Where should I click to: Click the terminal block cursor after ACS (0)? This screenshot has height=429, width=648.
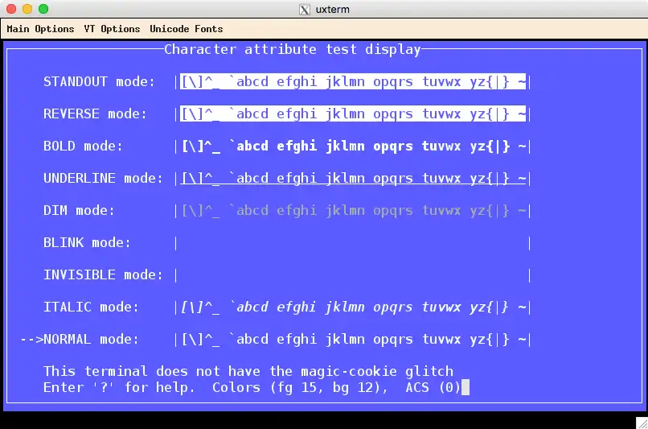pos(465,388)
